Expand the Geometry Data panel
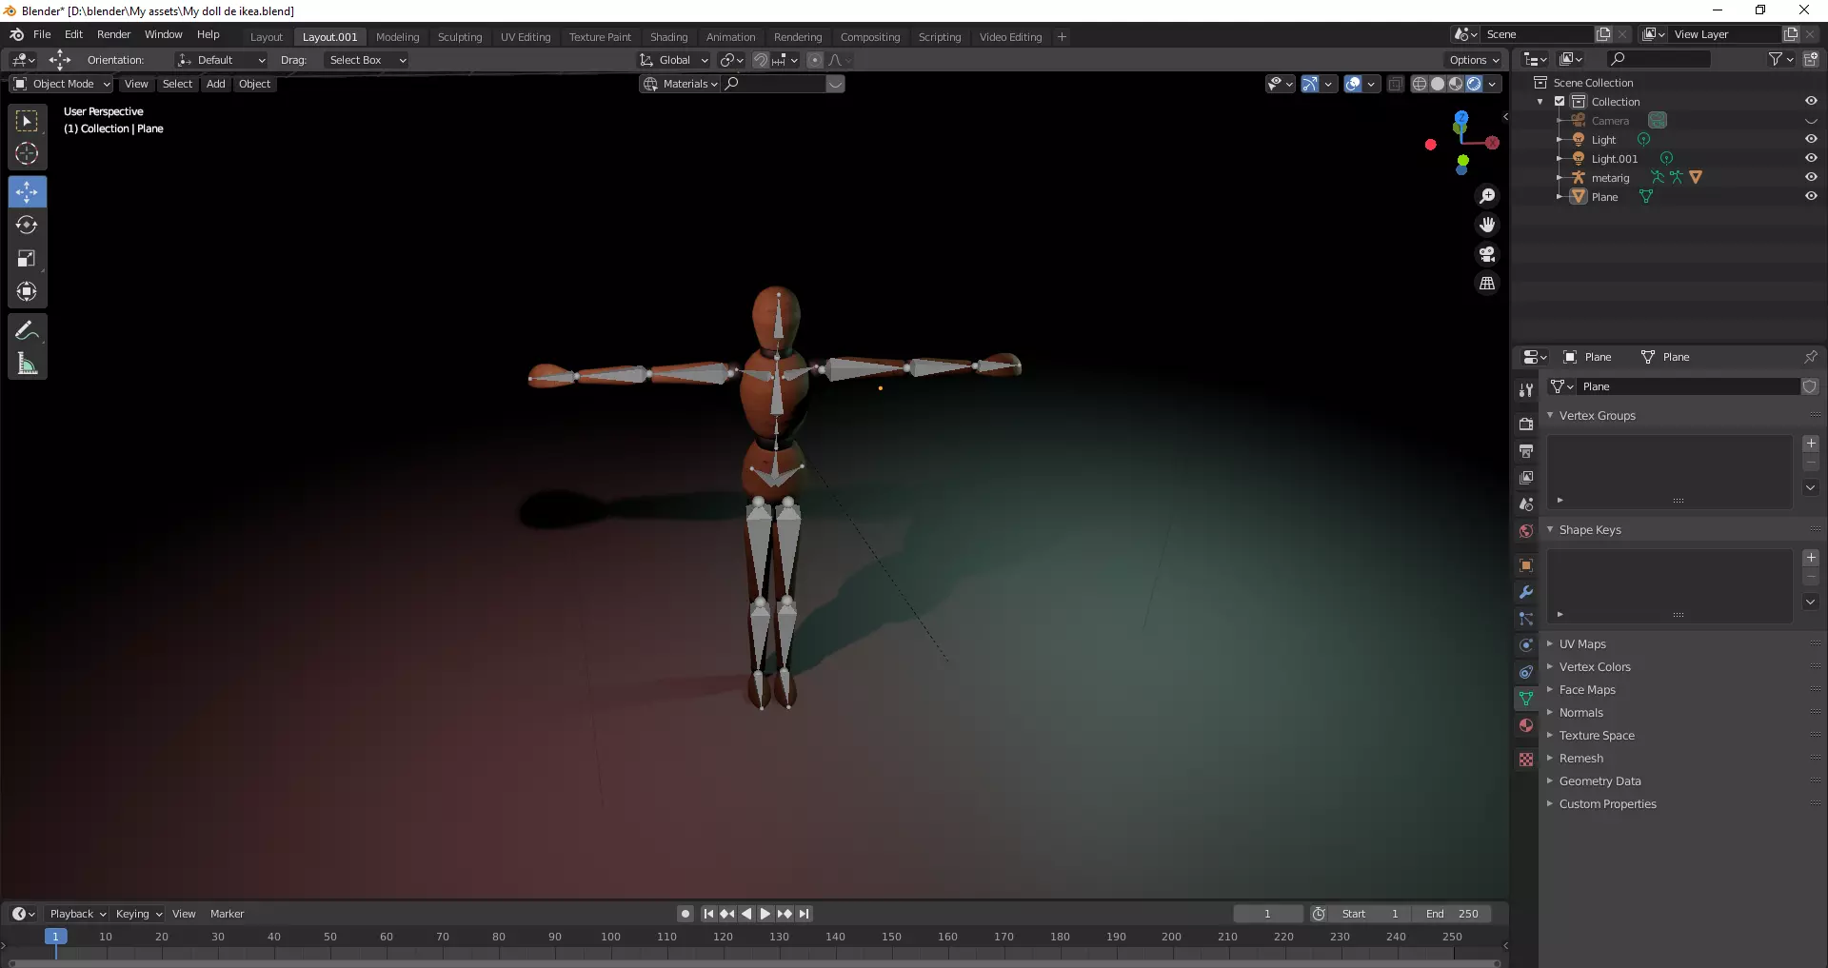This screenshot has height=968, width=1828. [x=1599, y=781]
